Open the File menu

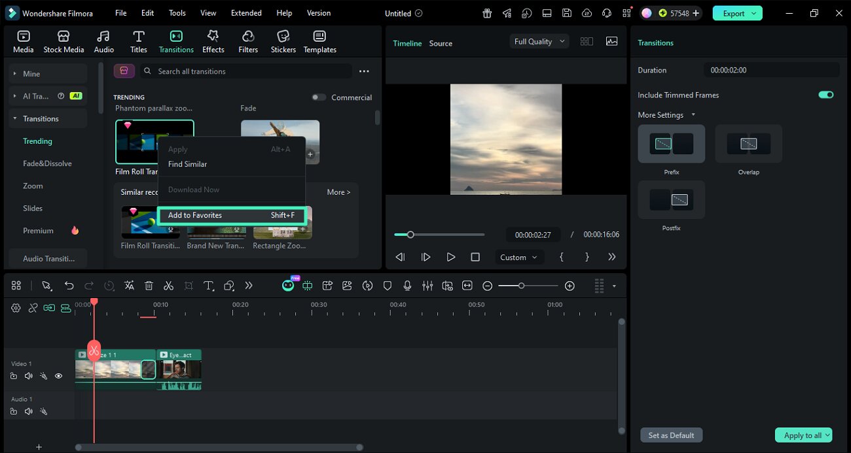tap(121, 13)
